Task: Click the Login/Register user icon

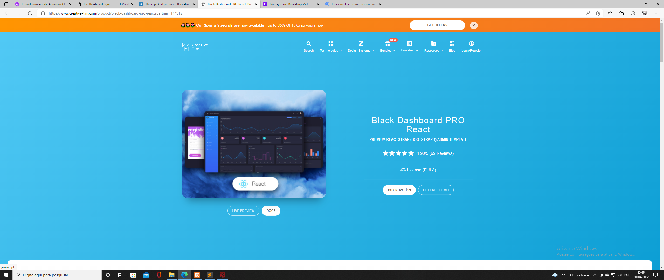Action: [x=472, y=44]
